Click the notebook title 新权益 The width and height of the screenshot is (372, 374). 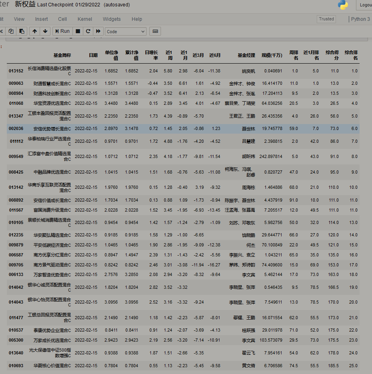pyautogui.click(x=25, y=5)
